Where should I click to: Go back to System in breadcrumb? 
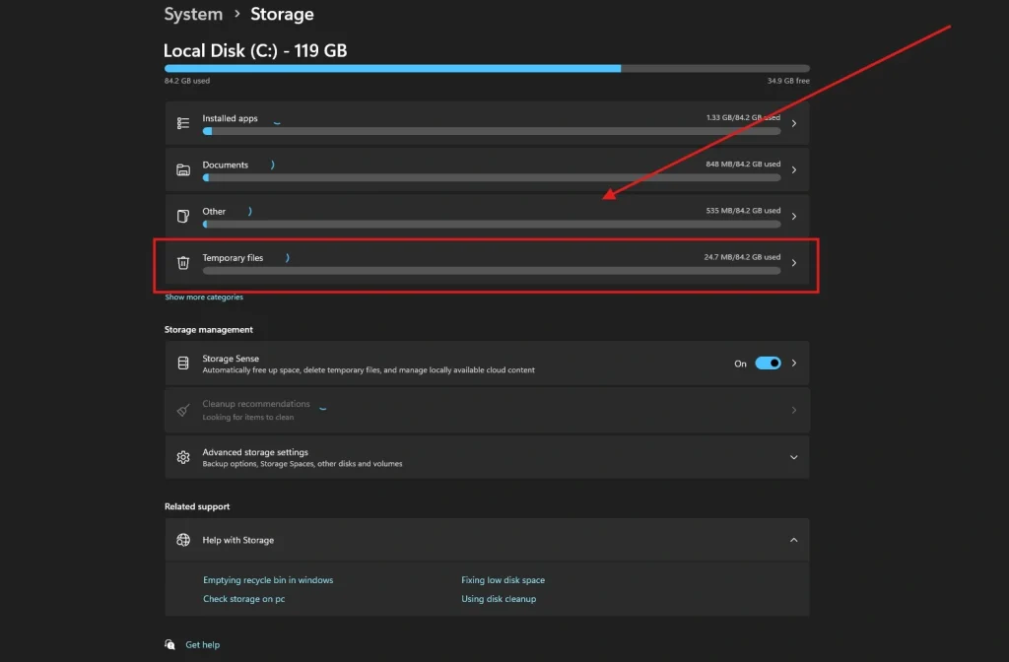(x=193, y=14)
